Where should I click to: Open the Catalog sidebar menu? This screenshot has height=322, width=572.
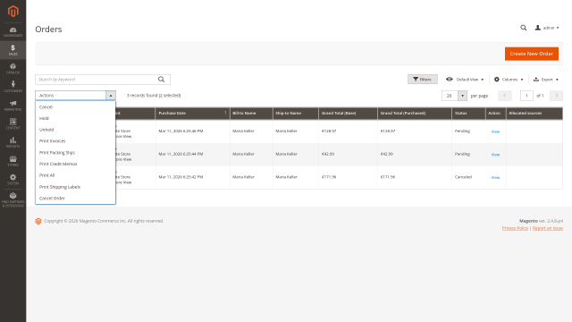click(13, 69)
